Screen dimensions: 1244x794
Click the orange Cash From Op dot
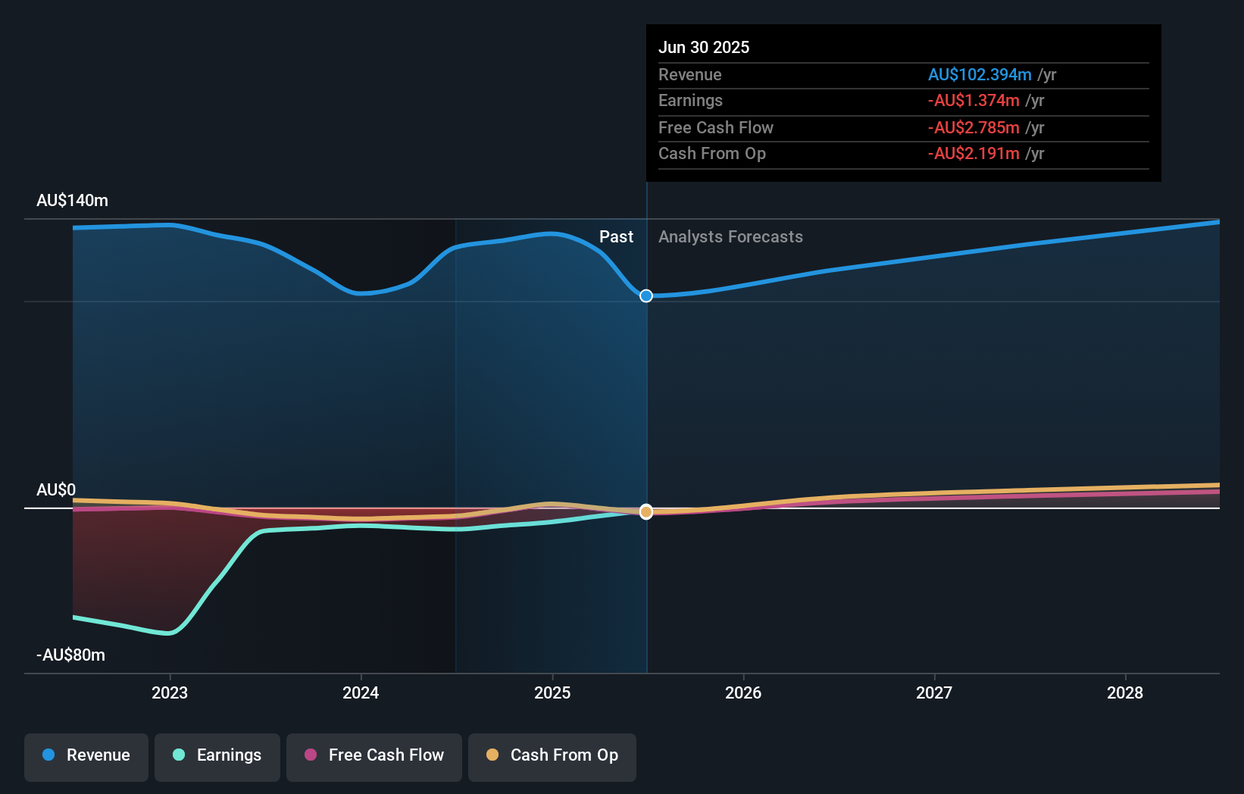point(492,755)
